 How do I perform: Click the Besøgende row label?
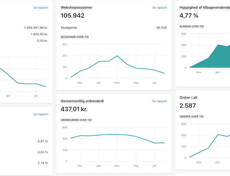tap(69, 27)
